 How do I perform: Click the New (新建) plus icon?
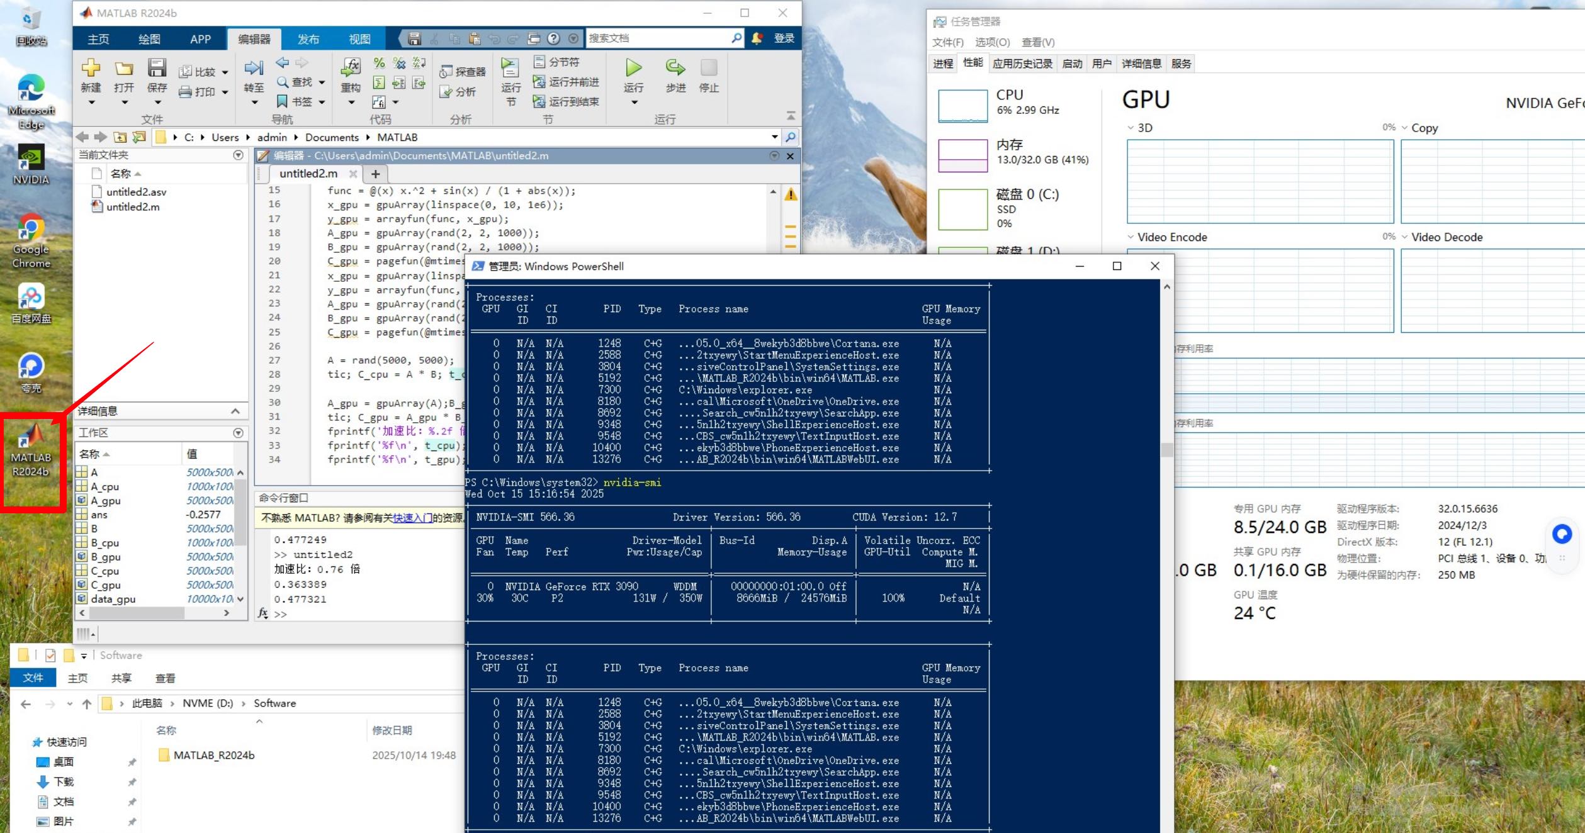91,68
